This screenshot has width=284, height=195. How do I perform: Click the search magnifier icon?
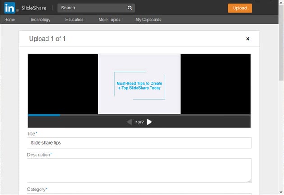pyautogui.click(x=130, y=8)
